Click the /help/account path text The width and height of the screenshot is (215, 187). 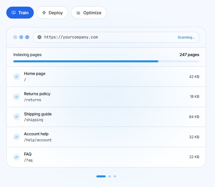(x=38, y=140)
